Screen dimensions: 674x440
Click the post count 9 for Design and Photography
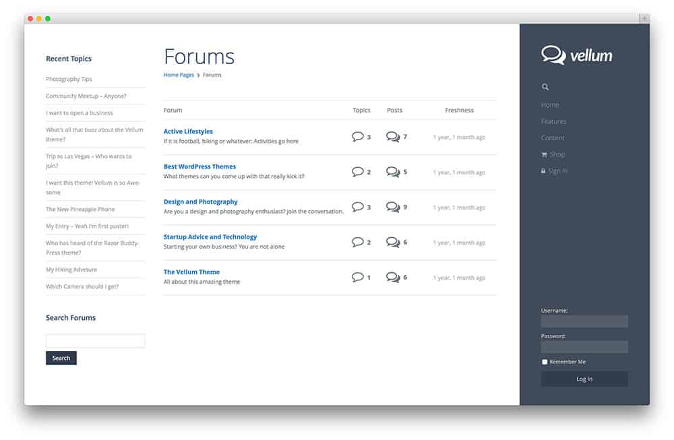pos(405,207)
